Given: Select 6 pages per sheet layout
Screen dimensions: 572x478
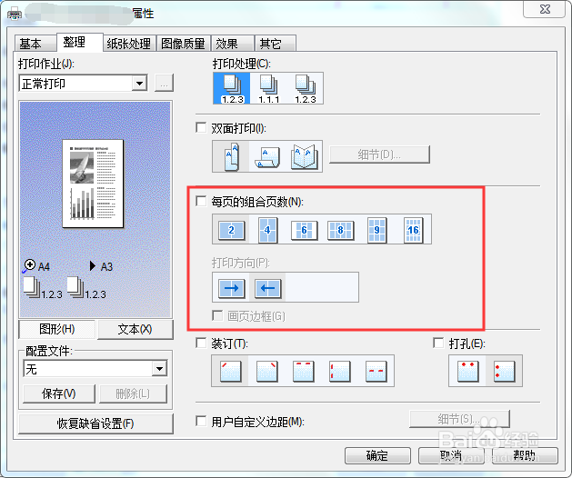Looking at the screenshot, I should pyautogui.click(x=304, y=230).
